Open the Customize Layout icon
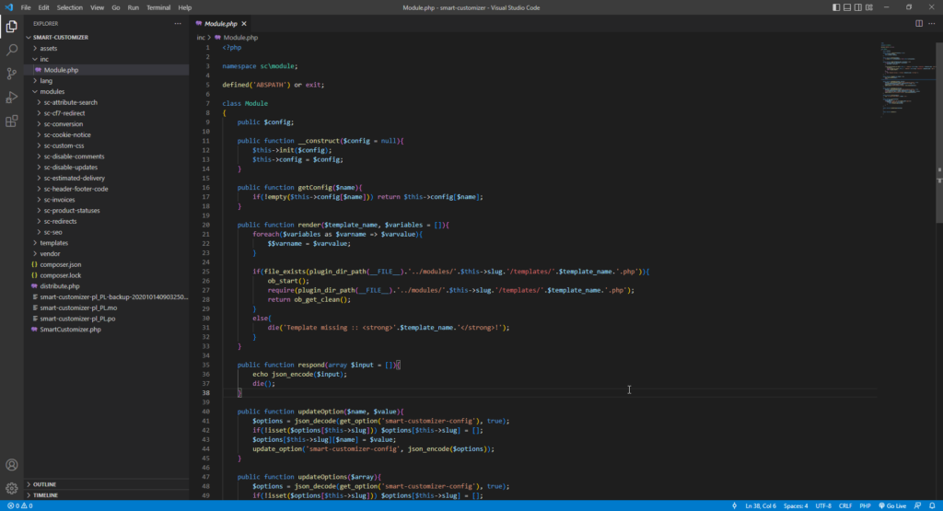 click(x=869, y=7)
